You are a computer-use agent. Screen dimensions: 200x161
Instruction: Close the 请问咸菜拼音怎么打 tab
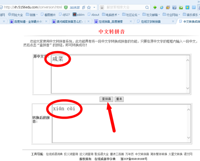coord(88,22)
